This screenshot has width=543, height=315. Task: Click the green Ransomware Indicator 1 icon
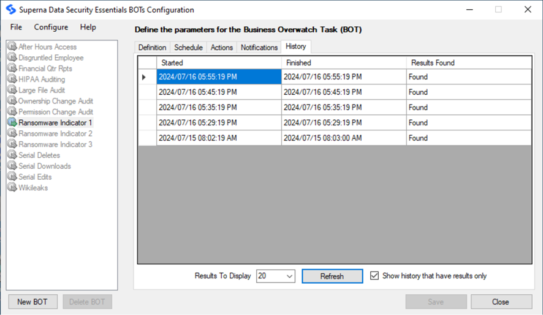(x=12, y=122)
